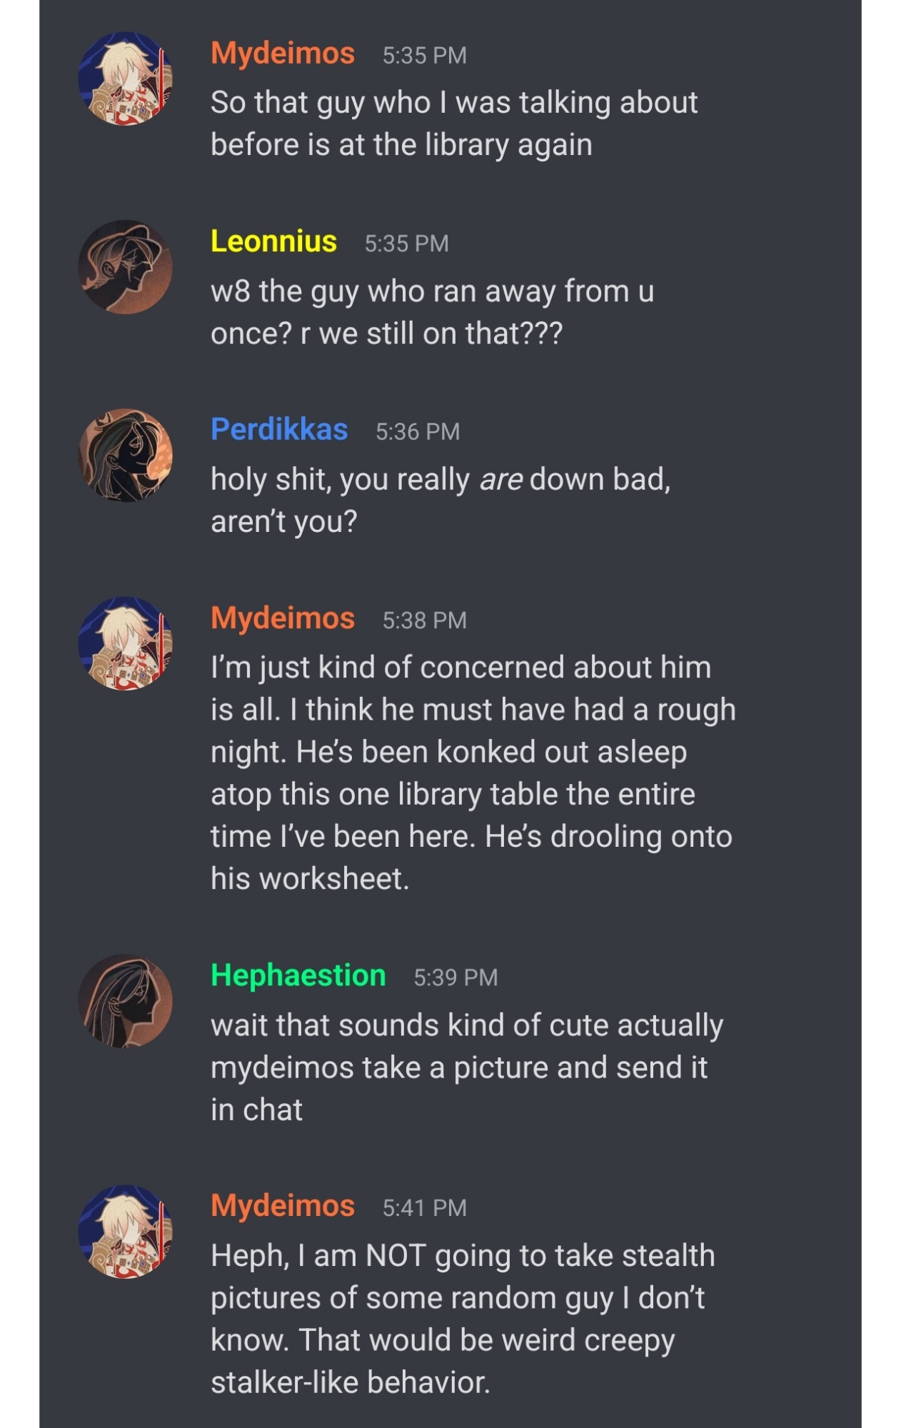The image size is (901, 1428).
Task: Click the 5:36 PM timestamp
Action: coord(418,431)
